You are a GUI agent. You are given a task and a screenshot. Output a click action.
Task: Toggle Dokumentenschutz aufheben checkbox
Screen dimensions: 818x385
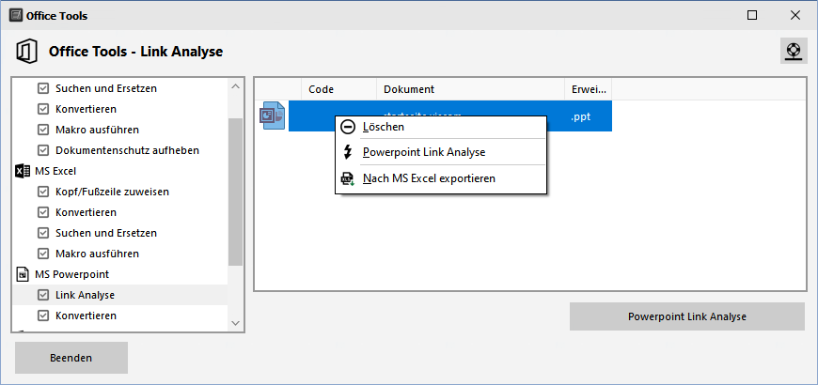[43, 150]
